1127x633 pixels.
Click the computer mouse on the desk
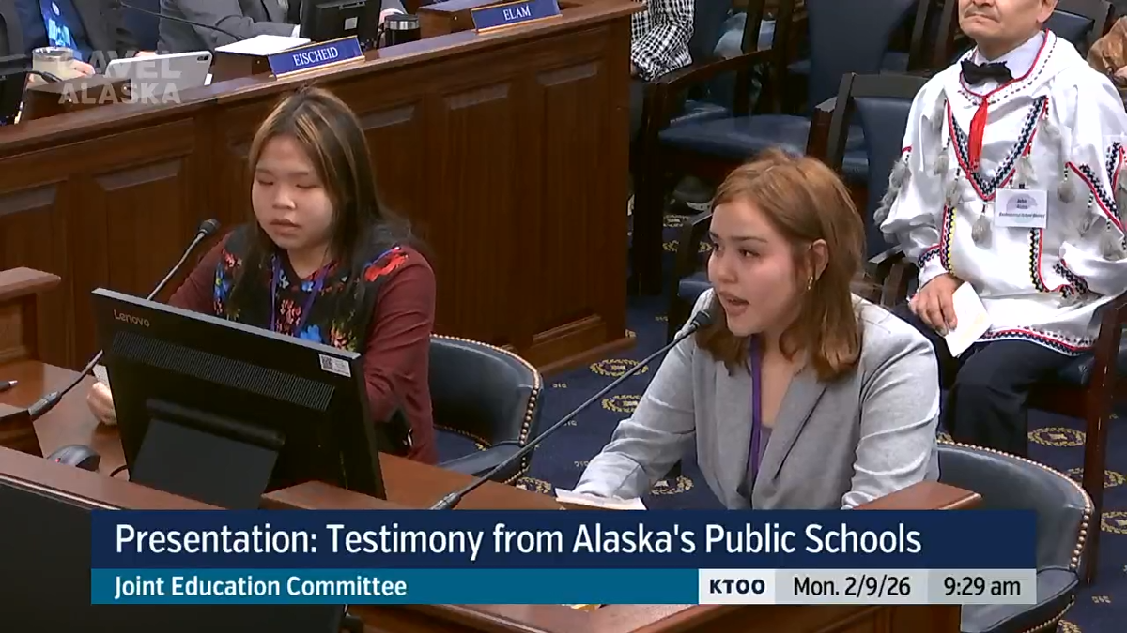point(75,457)
